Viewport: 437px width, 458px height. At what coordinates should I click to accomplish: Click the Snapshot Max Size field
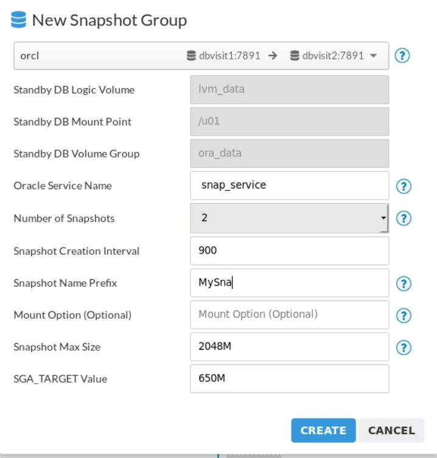coord(289,347)
